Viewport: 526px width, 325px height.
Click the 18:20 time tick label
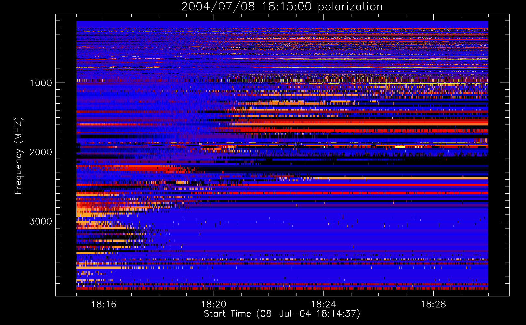point(214,304)
